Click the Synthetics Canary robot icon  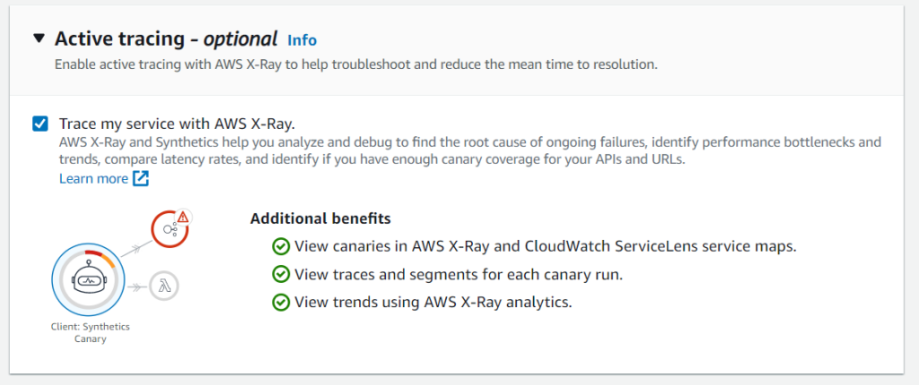click(x=88, y=279)
